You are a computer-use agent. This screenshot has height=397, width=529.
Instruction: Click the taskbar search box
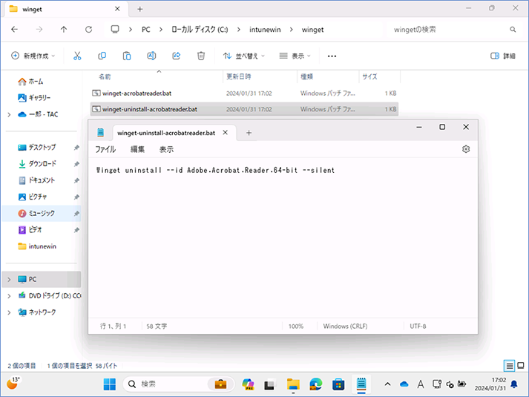pos(179,384)
